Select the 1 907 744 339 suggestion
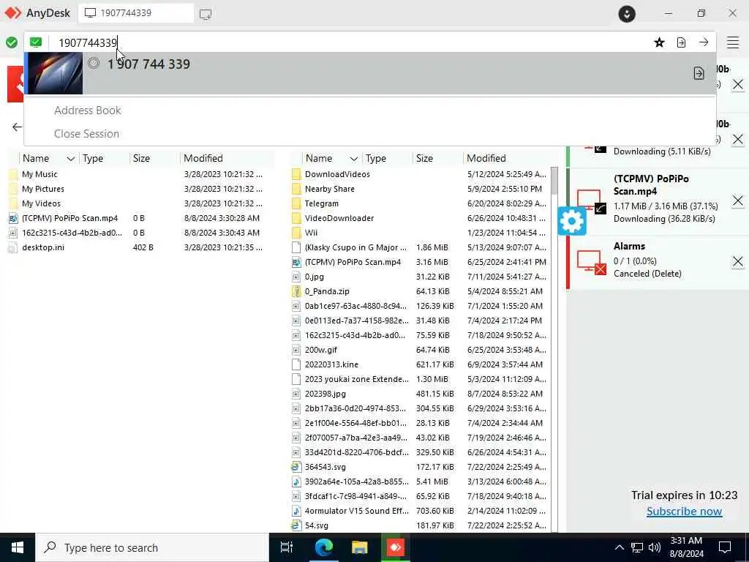Screen dimensions: 749x562 point(370,73)
